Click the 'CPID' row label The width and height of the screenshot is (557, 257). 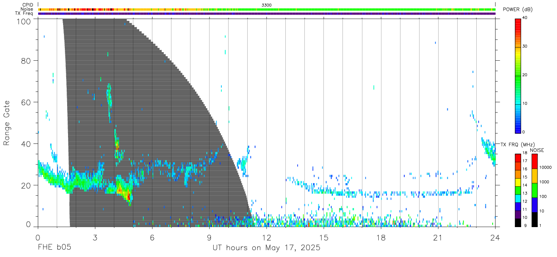28,5
